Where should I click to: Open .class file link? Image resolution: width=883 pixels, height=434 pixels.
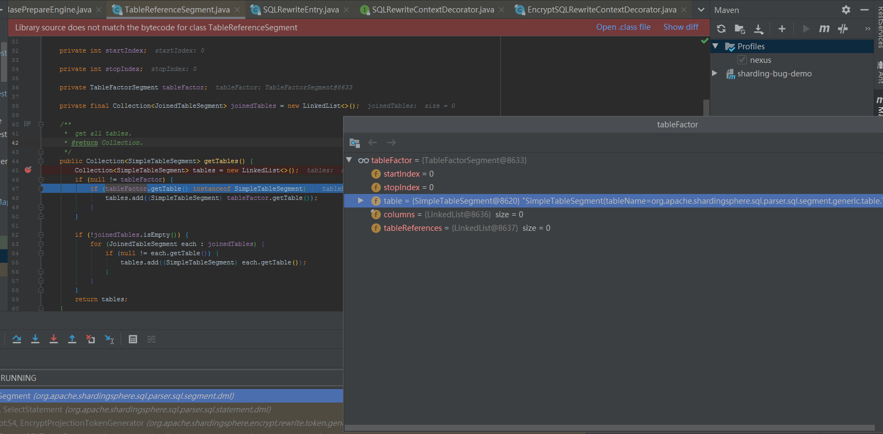click(623, 27)
